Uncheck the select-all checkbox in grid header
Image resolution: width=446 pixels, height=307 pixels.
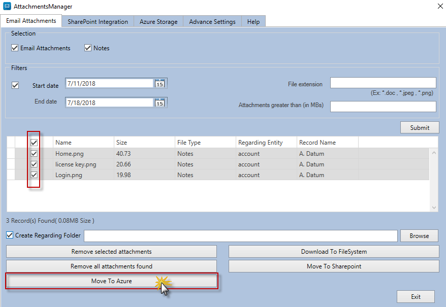[x=34, y=143]
